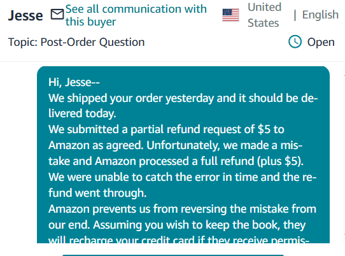Select the buyer name Jesse

pyautogui.click(x=25, y=15)
